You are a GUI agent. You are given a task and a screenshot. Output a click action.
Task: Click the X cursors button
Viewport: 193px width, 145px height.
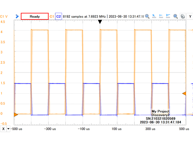pos(3,129)
